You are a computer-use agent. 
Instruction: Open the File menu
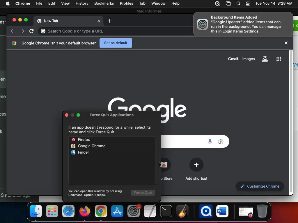click(39, 3)
